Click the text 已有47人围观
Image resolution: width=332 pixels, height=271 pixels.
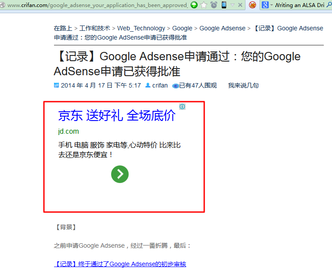click(198, 85)
